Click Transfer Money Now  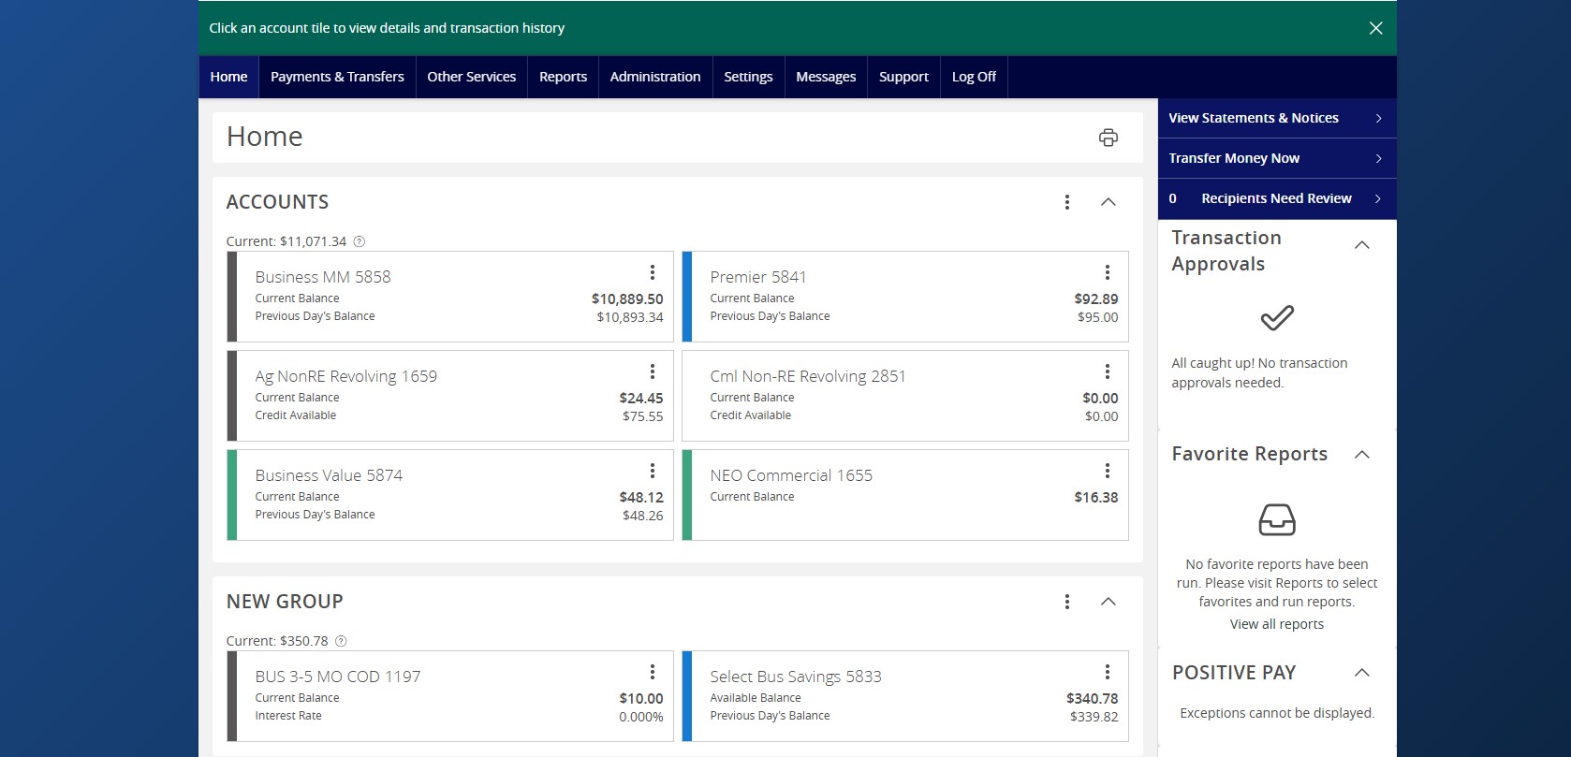[1277, 158]
